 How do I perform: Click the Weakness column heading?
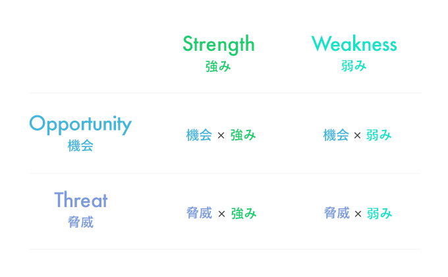pyautogui.click(x=354, y=44)
